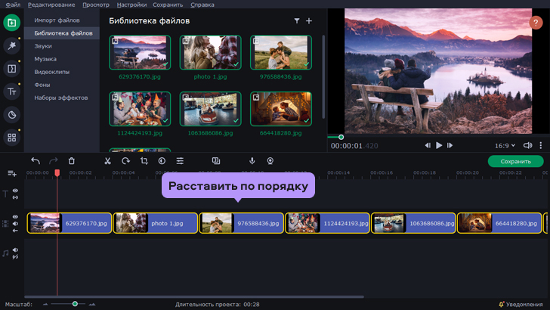Image resolution: width=550 pixels, height=310 pixels.
Task: Open the 16:9 aspect ratio dropdown
Action: click(505, 145)
